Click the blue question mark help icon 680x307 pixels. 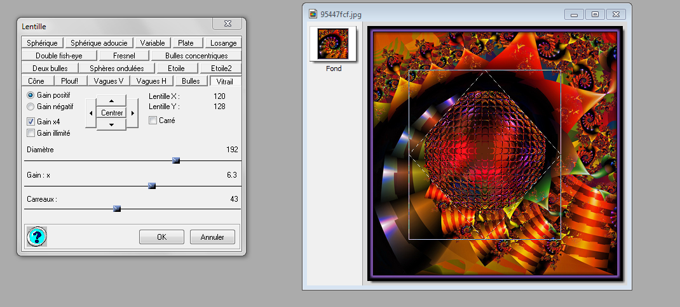[x=37, y=237]
